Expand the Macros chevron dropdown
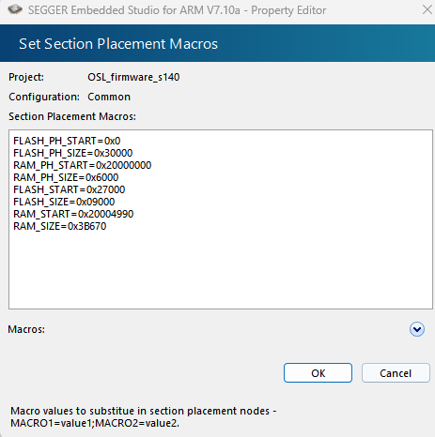 pos(417,329)
